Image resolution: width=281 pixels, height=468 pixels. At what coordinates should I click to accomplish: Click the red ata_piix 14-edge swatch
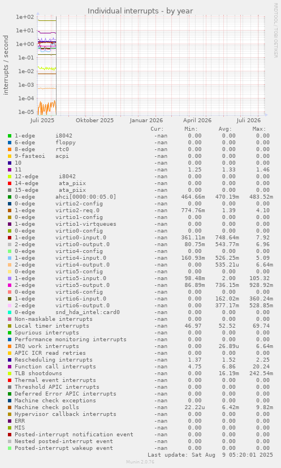(x=10, y=183)
